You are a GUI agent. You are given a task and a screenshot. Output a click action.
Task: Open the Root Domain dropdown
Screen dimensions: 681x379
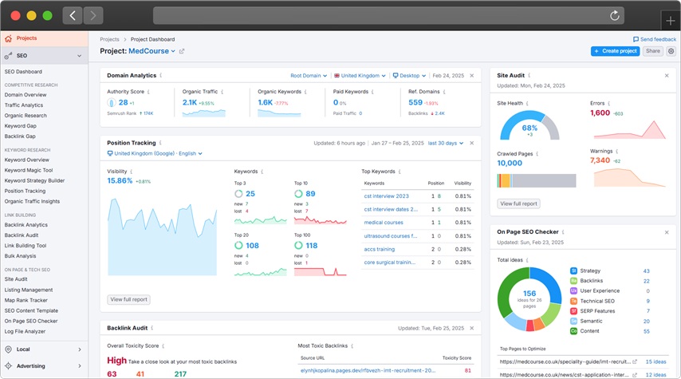[309, 76]
